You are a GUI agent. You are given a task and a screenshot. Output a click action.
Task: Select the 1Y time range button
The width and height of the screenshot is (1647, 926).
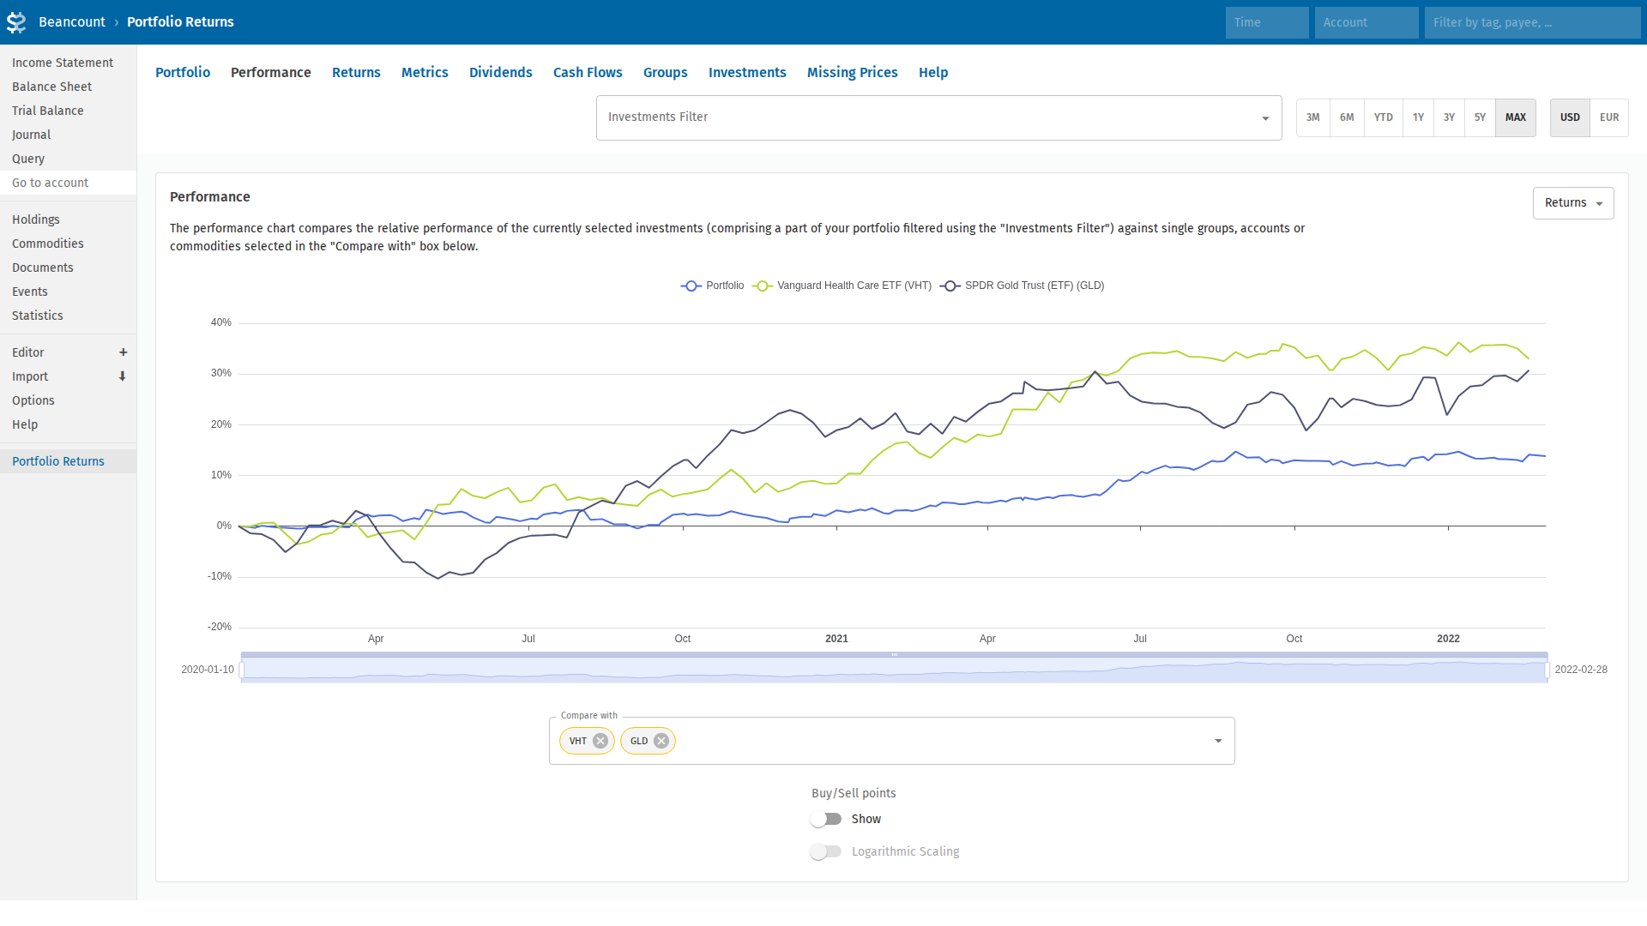click(x=1418, y=117)
